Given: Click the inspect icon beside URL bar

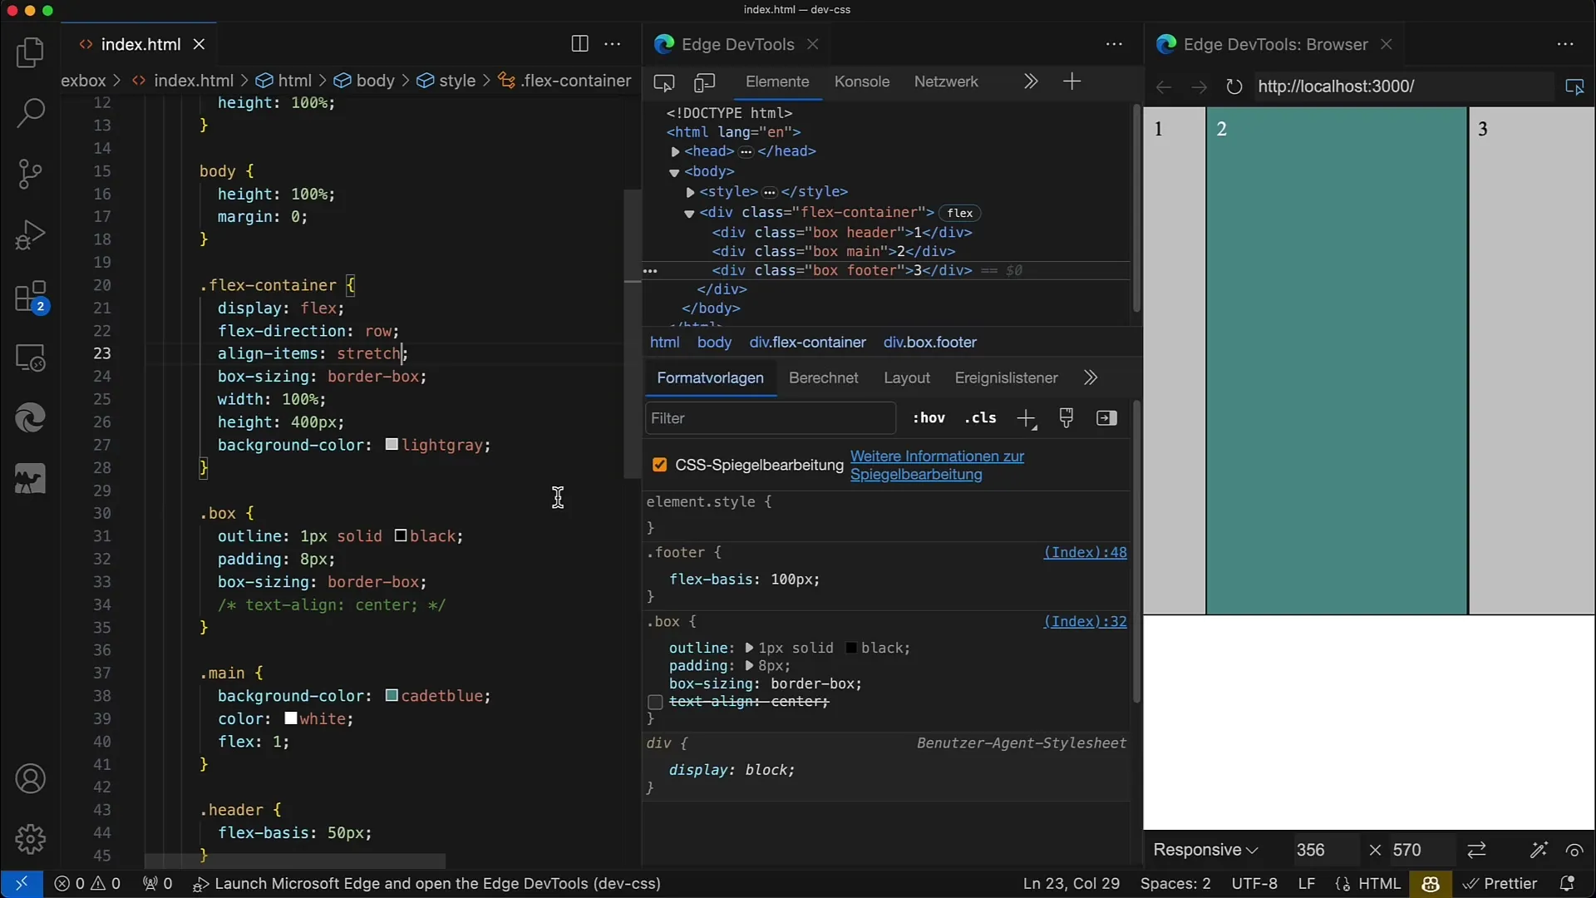Looking at the screenshot, I should click(1574, 86).
